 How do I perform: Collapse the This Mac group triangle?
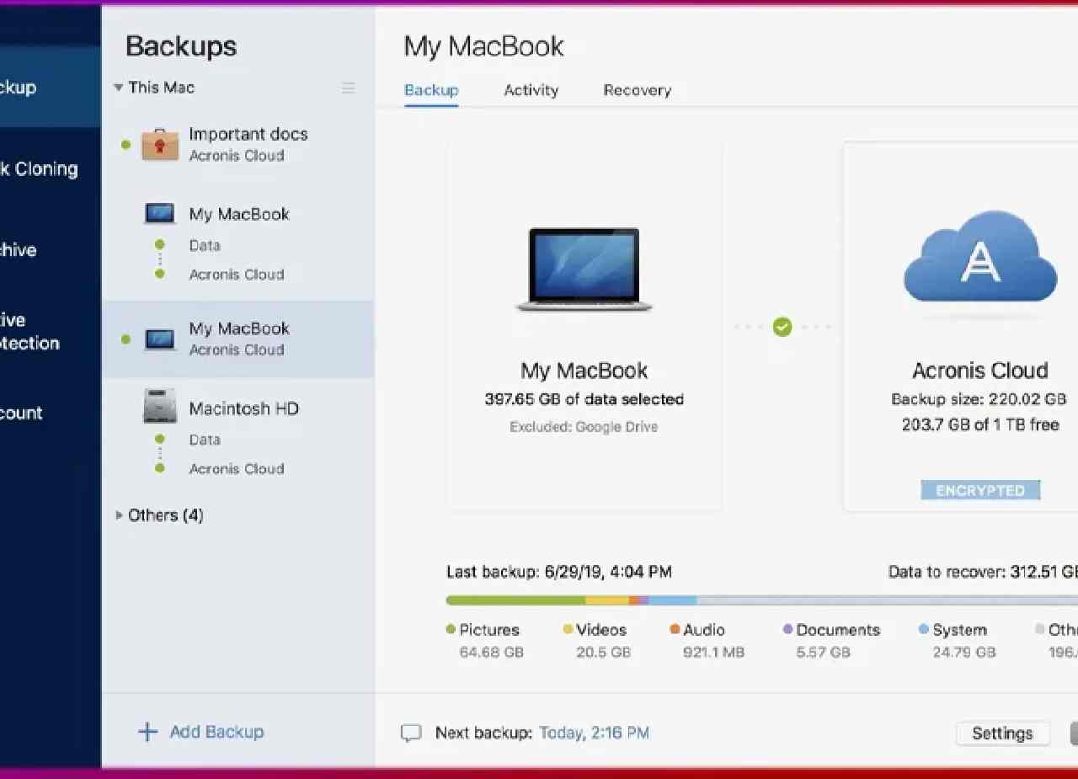[119, 88]
